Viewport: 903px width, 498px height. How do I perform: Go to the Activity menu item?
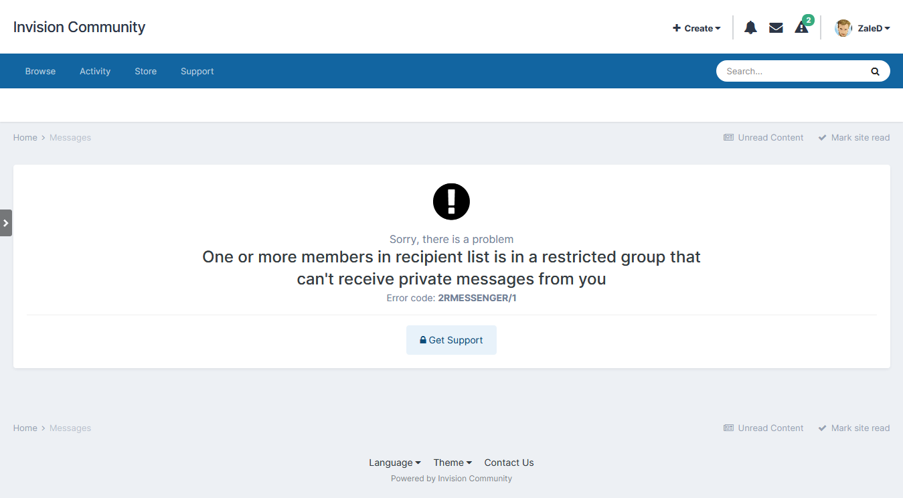tap(95, 71)
